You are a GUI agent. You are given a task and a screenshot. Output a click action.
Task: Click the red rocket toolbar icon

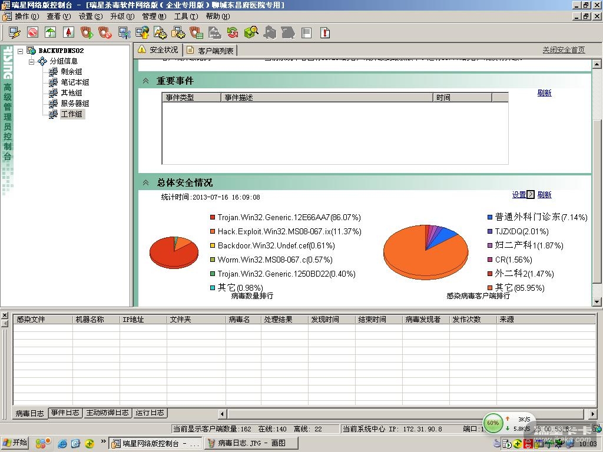[68, 32]
